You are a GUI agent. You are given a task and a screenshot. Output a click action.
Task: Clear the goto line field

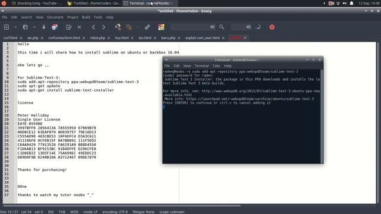[x=249, y=27]
